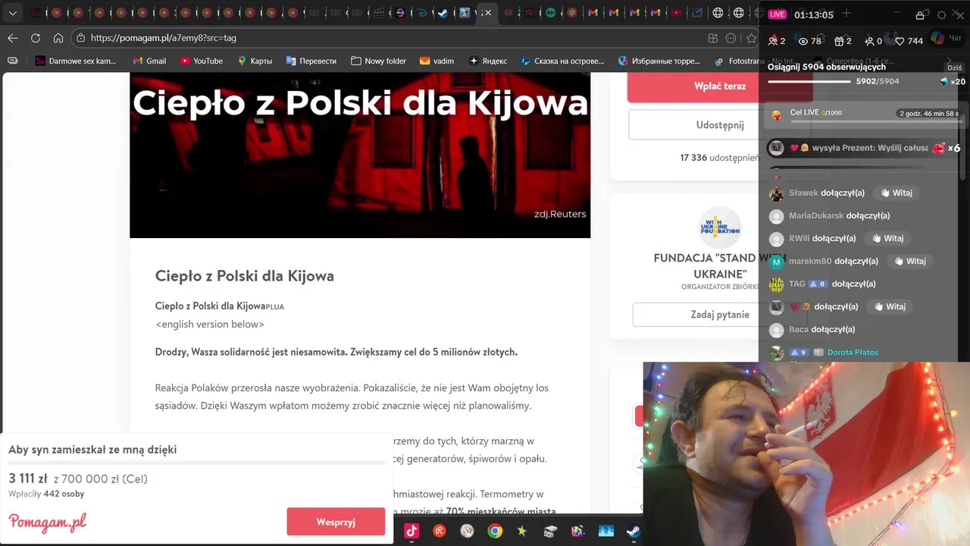The image size is (970, 546).
Task: Open the tab list dropdown arrow
Action: (12, 13)
